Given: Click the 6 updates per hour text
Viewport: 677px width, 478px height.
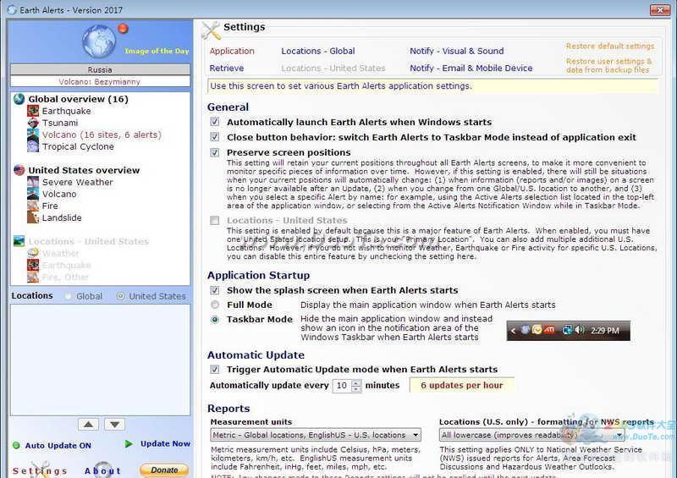Looking at the screenshot, I should (x=461, y=385).
